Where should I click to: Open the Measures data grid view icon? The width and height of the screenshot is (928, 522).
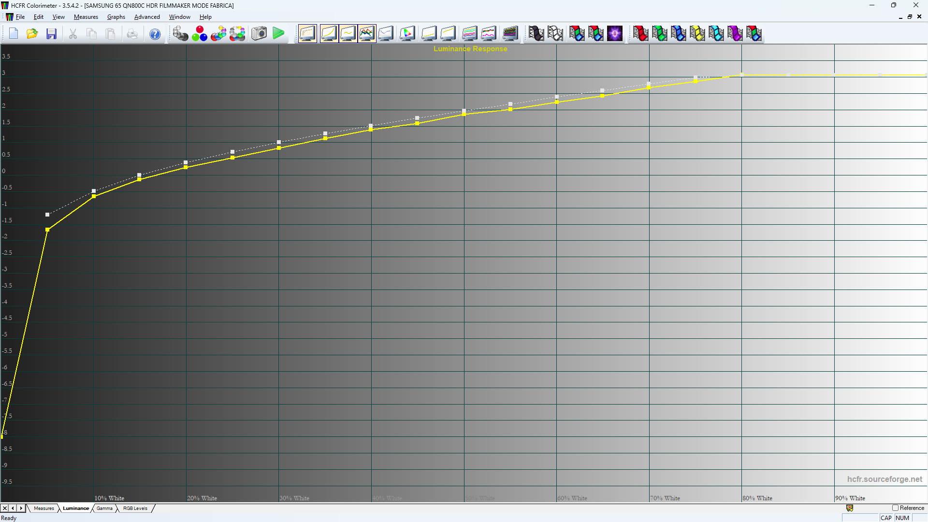pos(307,33)
